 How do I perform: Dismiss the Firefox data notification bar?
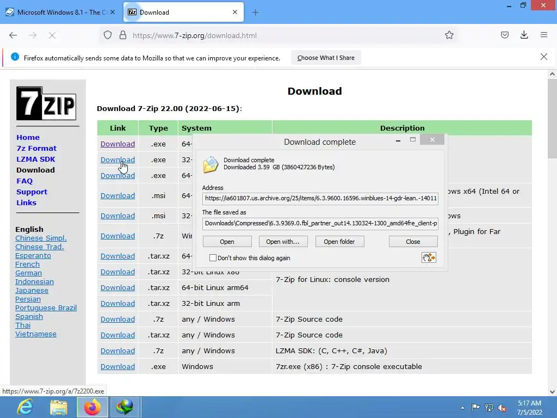point(543,57)
